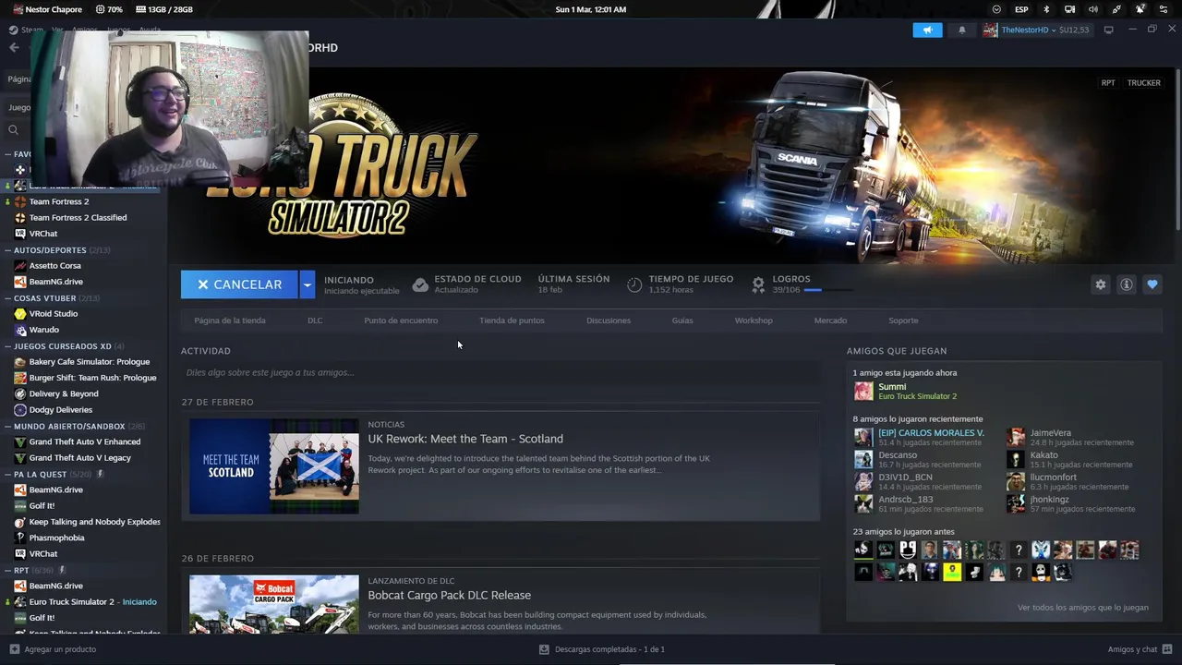Open Amigos y chat

coord(1140,649)
